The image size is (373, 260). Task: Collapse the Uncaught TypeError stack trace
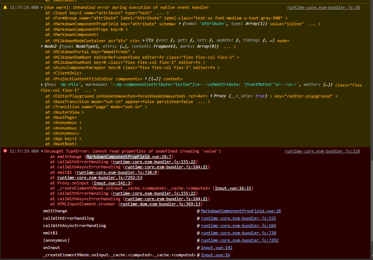click(x=42, y=151)
